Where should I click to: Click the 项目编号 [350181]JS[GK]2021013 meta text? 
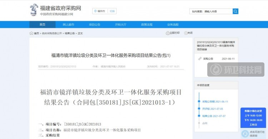tap(57, 67)
